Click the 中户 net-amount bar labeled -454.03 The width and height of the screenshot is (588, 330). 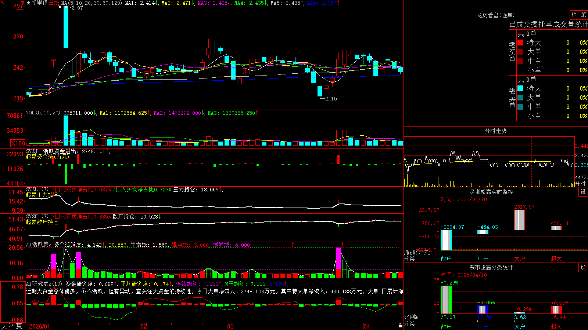click(483, 232)
